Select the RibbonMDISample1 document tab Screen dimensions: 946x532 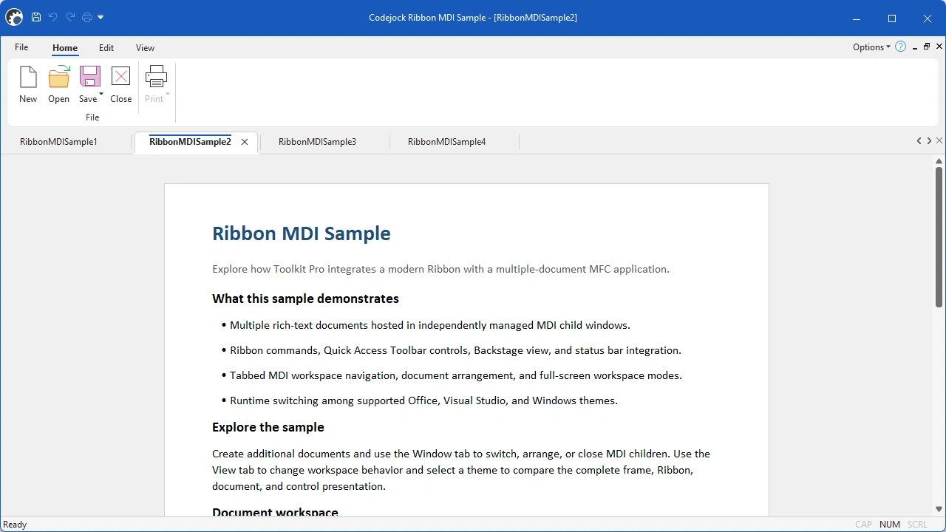(x=58, y=142)
